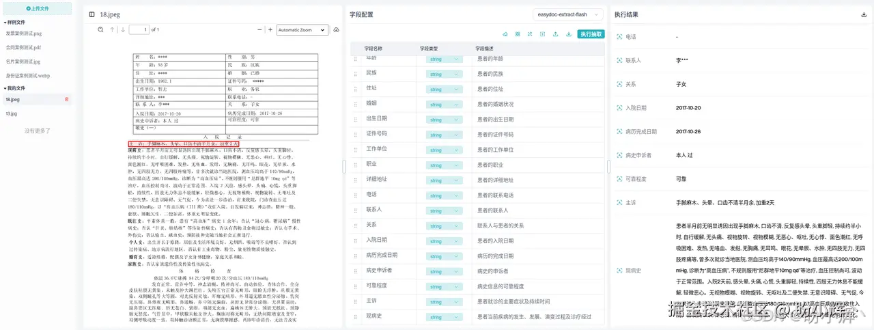Zoom in with the plus icon
The height and width of the screenshot is (330, 874).
tap(270, 29)
